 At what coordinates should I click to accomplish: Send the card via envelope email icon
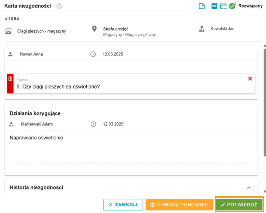(223, 6)
